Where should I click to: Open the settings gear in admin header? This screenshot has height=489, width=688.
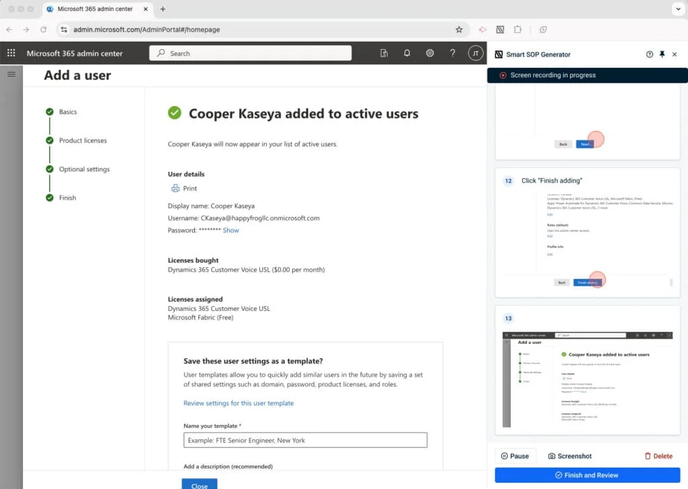coord(429,53)
